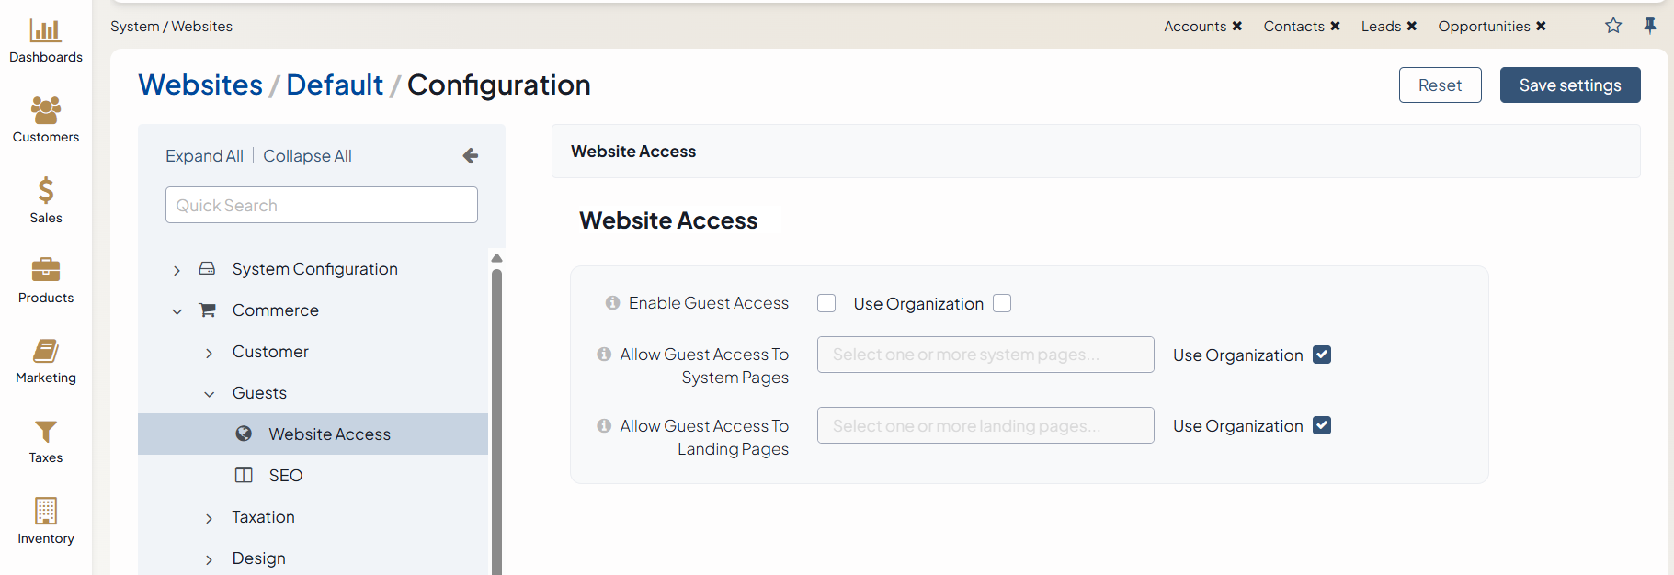Expand the Taxation tree node
This screenshot has height=575, width=1674.
click(209, 518)
